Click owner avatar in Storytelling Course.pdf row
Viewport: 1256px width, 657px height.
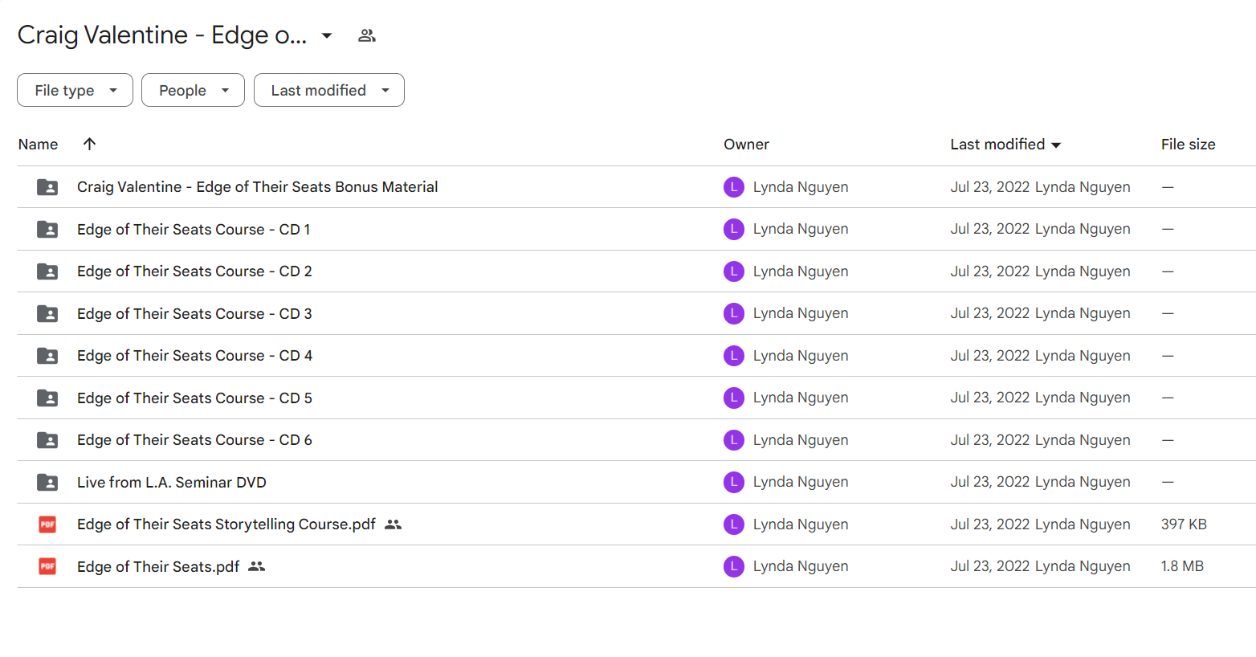click(x=734, y=524)
